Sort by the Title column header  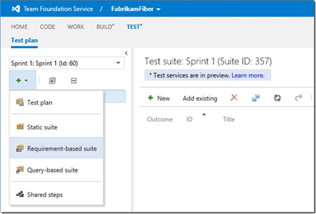(229, 120)
